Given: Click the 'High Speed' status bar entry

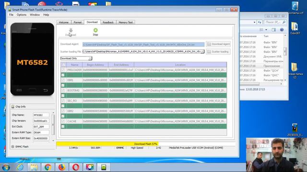Looking at the screenshot, I should [137, 148].
